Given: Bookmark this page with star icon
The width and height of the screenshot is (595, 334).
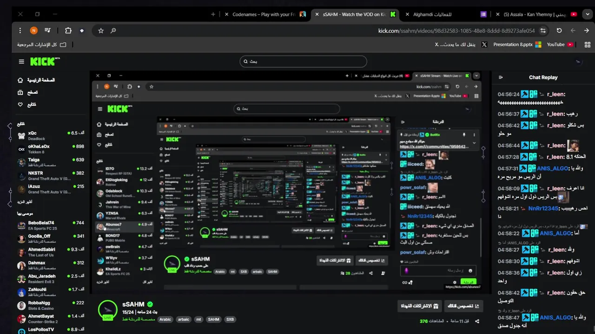Looking at the screenshot, I should (x=101, y=31).
